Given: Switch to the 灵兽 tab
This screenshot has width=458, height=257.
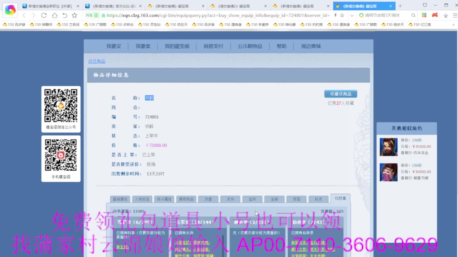Looking at the screenshot, I should 208,199.
